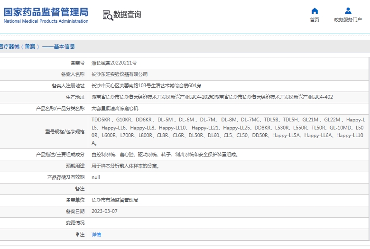
Task: Open the government services portal user icon
Action: [348, 11]
